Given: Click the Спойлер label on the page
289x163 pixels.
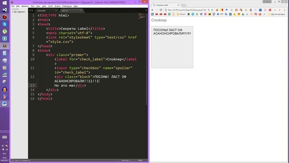Looking at the screenshot, I should 159,20.
